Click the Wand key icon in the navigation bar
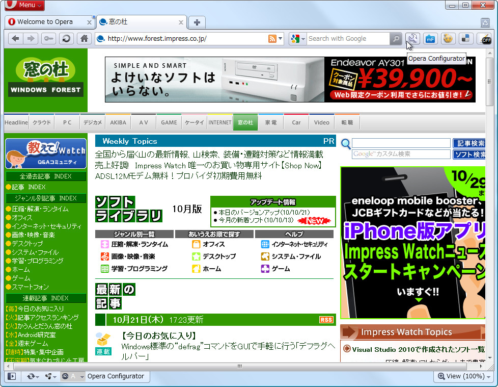 coord(48,38)
